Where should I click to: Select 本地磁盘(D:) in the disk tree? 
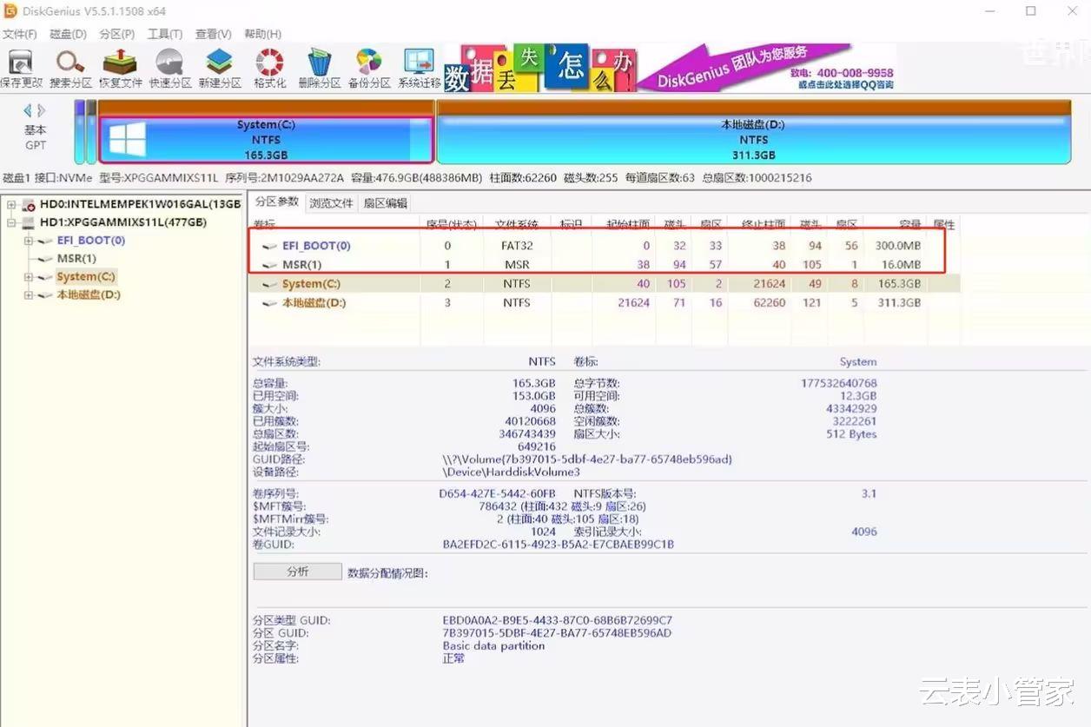tap(89, 295)
